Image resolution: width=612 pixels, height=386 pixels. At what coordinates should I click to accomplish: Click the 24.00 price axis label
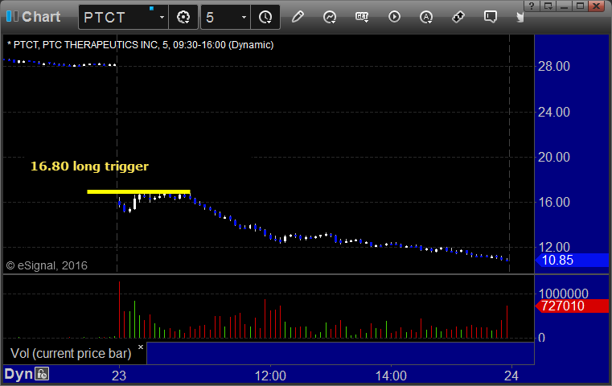click(554, 113)
